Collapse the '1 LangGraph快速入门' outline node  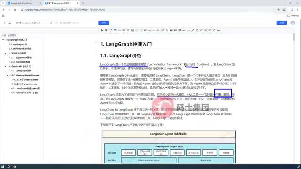[3, 40]
